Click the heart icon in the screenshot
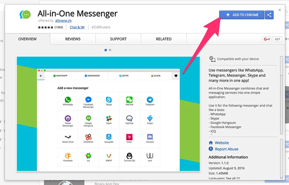Screen dimensions: 289x185 pyautogui.click(x=176, y=76)
